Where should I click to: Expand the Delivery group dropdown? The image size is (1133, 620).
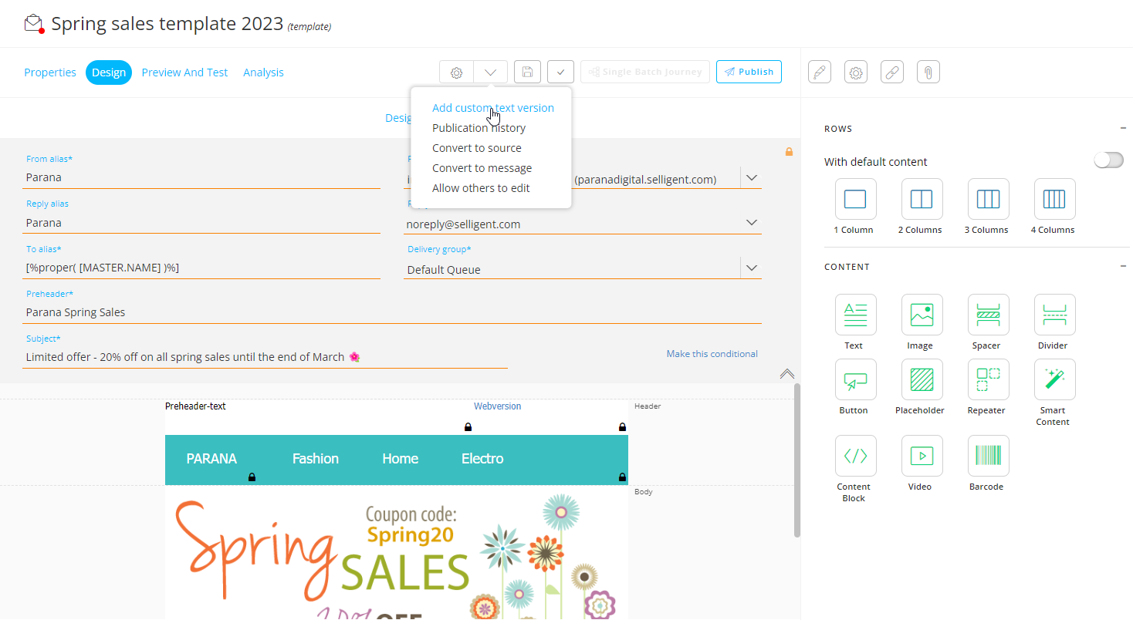pyautogui.click(x=751, y=268)
